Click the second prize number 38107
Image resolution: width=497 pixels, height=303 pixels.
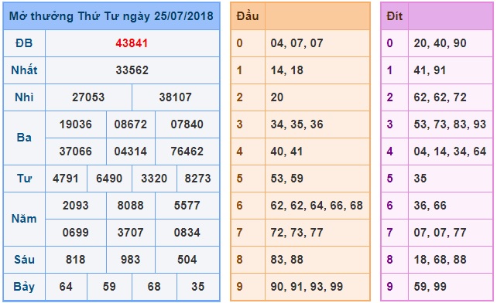tap(175, 97)
